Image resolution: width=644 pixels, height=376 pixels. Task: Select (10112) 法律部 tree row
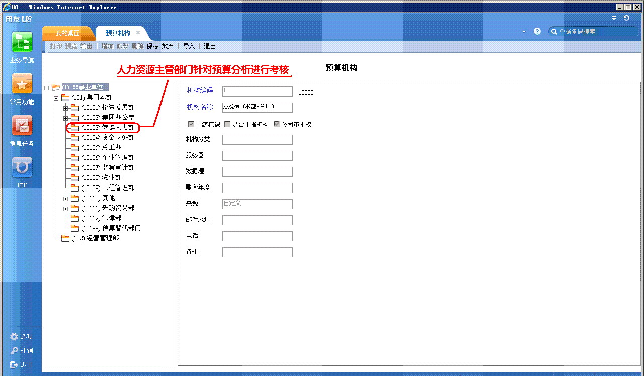pos(101,218)
